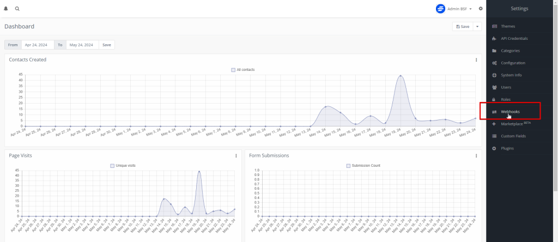Click the dashboard Save button
This screenshot has height=242, width=558.
click(x=462, y=26)
